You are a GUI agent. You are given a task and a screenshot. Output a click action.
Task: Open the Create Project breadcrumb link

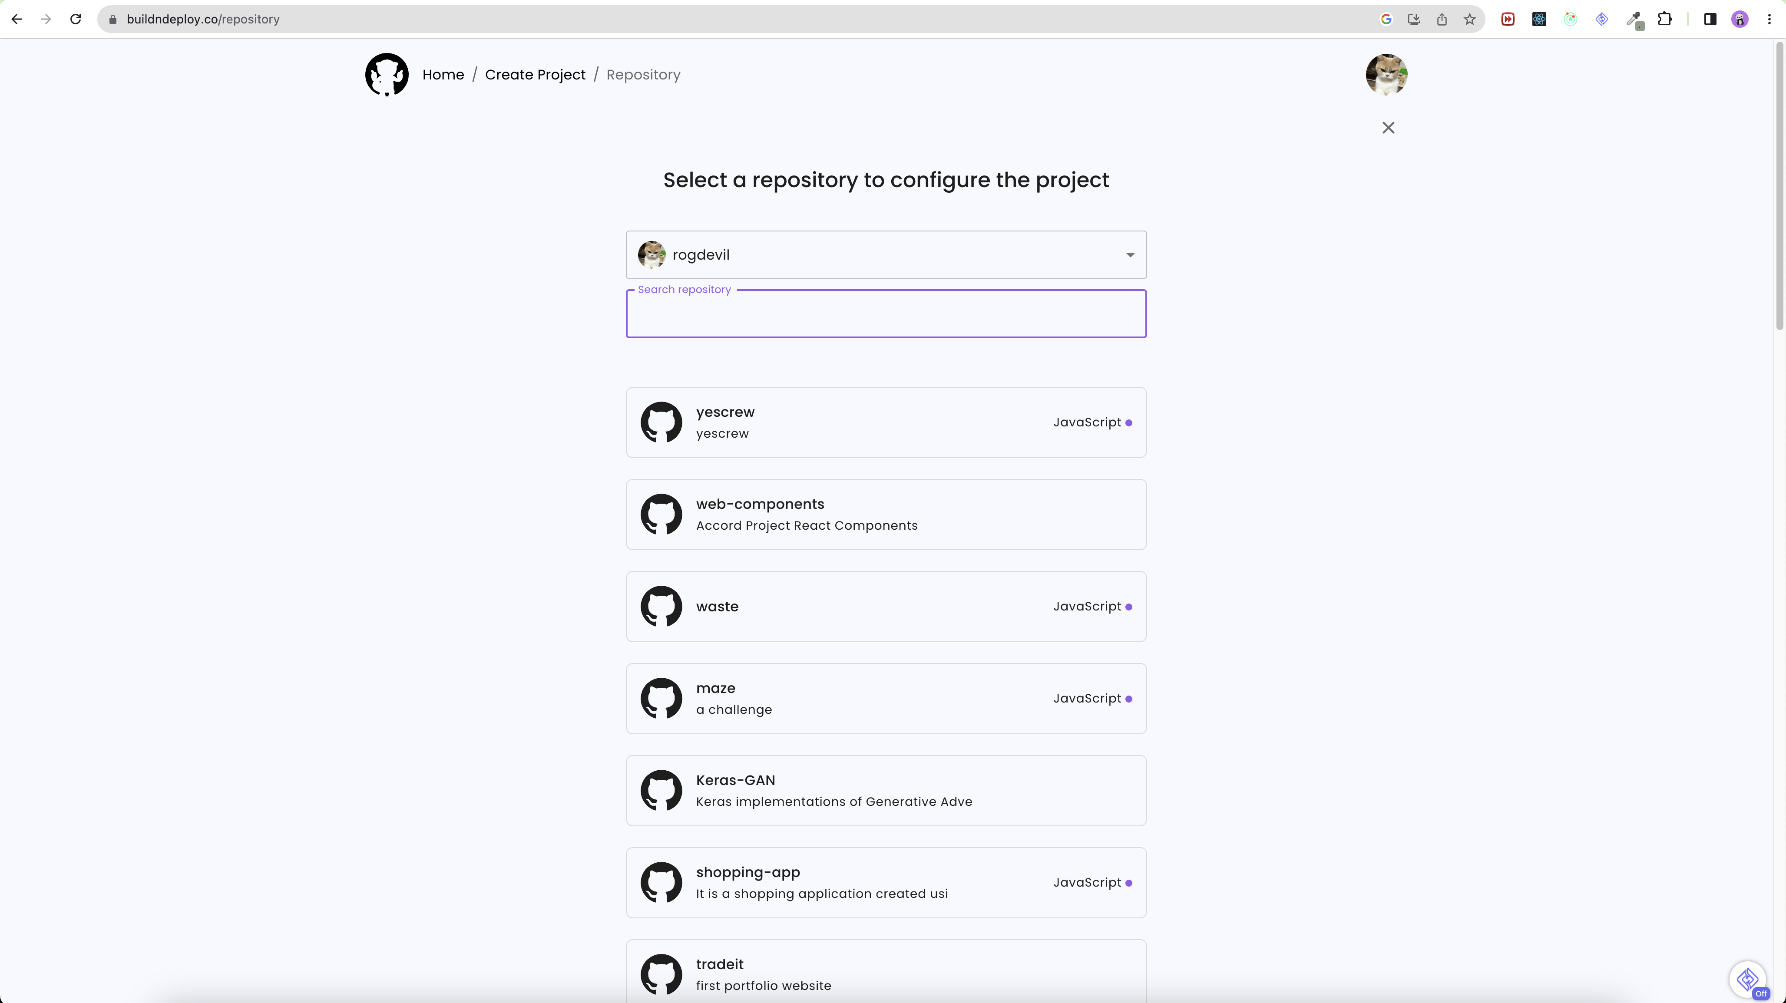click(x=535, y=74)
